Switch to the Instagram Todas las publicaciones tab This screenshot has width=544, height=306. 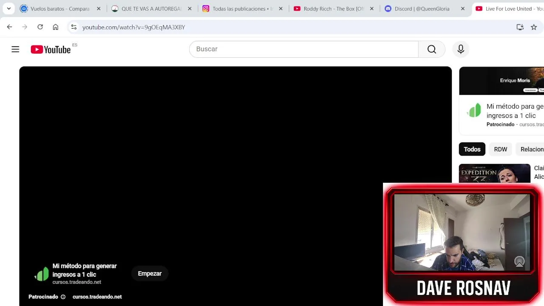point(243,8)
